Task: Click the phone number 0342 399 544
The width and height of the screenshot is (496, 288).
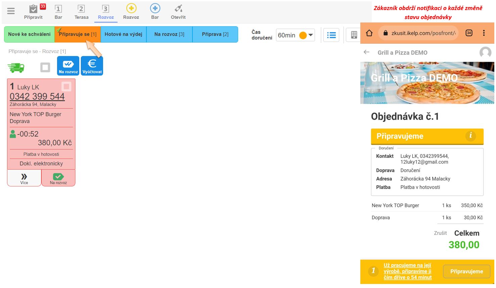Action: [37, 97]
